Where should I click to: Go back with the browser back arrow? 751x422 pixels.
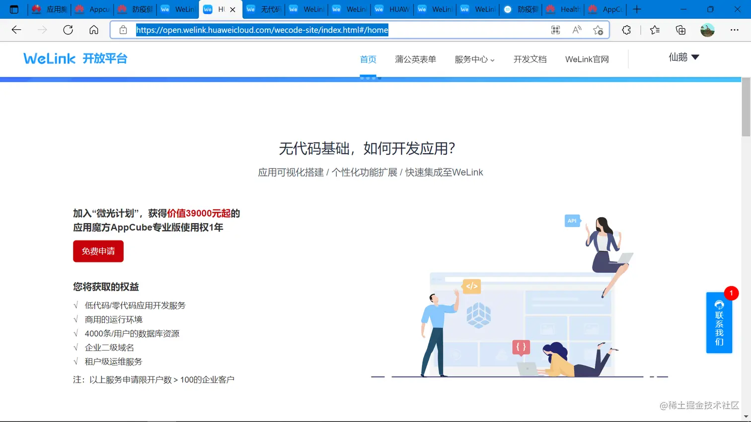pyautogui.click(x=16, y=30)
